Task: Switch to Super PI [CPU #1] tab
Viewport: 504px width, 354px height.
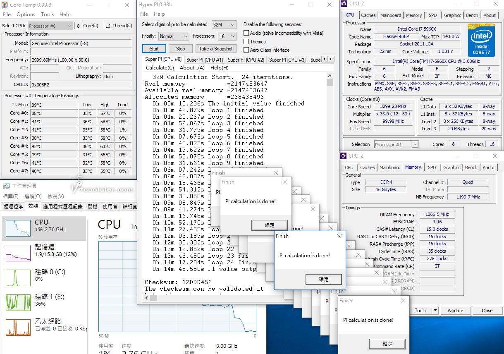Action: point(205,60)
